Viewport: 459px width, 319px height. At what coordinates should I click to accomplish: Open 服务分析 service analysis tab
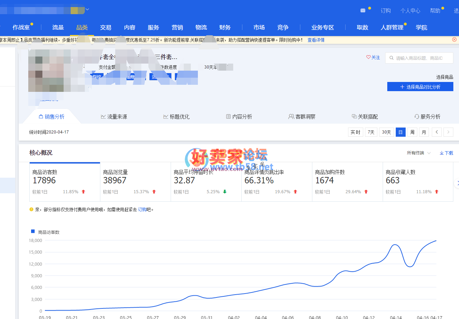click(427, 117)
